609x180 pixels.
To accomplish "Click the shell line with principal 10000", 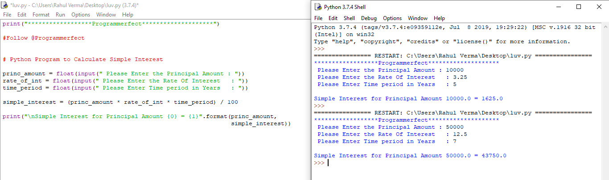I will point(391,70).
